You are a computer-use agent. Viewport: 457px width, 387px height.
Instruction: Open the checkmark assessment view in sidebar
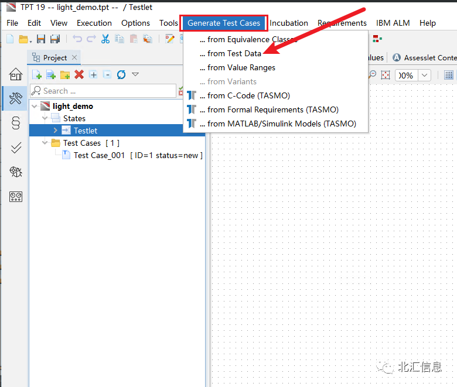16,148
